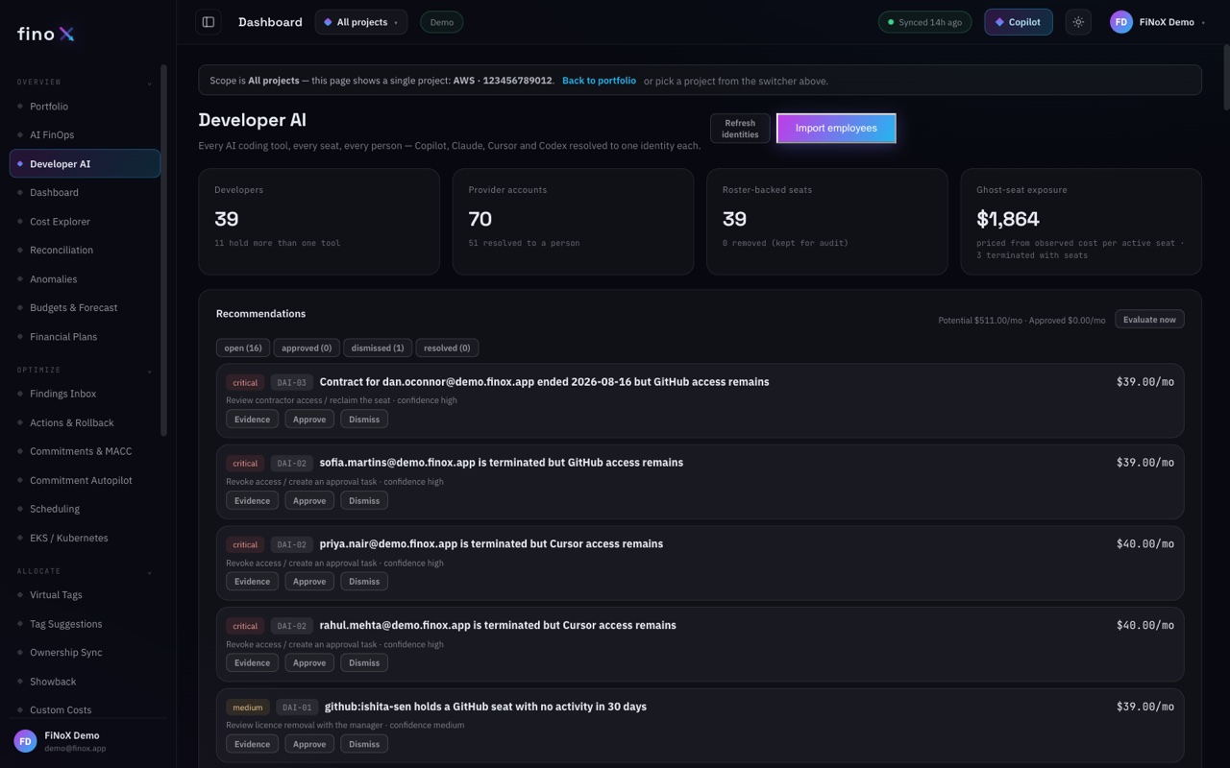
Task: Click Evaluate now button
Action: (1149, 319)
